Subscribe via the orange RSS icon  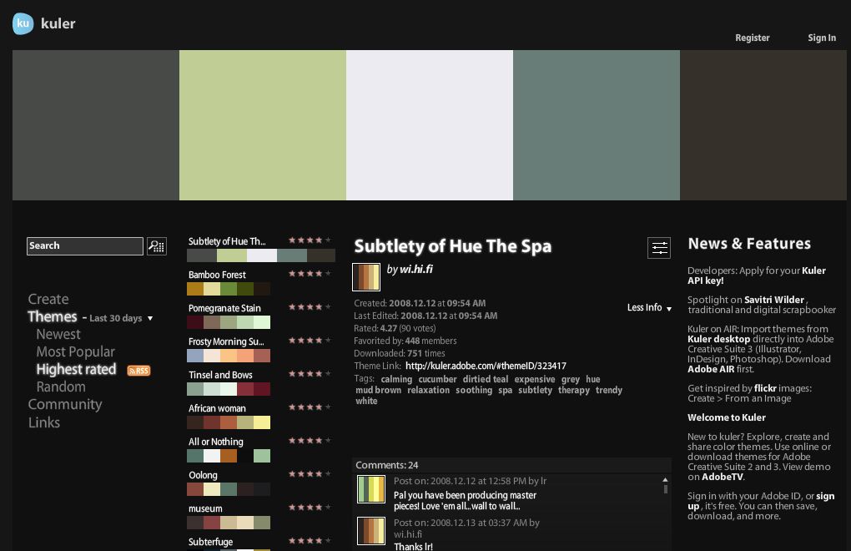138,371
